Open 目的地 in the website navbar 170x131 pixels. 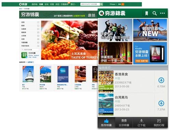(35, 4)
